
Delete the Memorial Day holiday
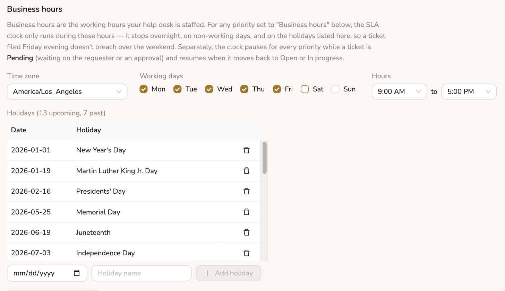pyautogui.click(x=247, y=212)
